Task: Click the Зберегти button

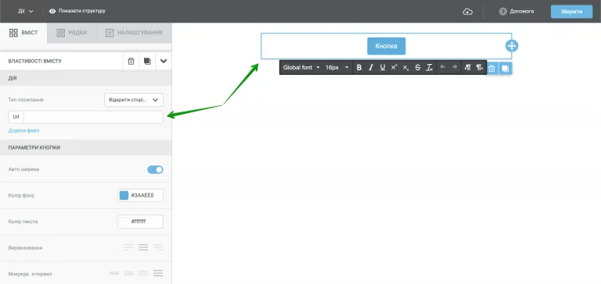Action: [x=571, y=12]
